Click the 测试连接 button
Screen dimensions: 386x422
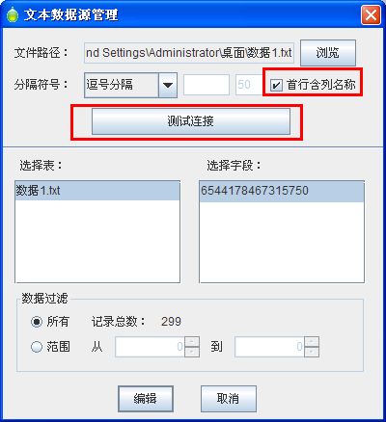tap(191, 121)
